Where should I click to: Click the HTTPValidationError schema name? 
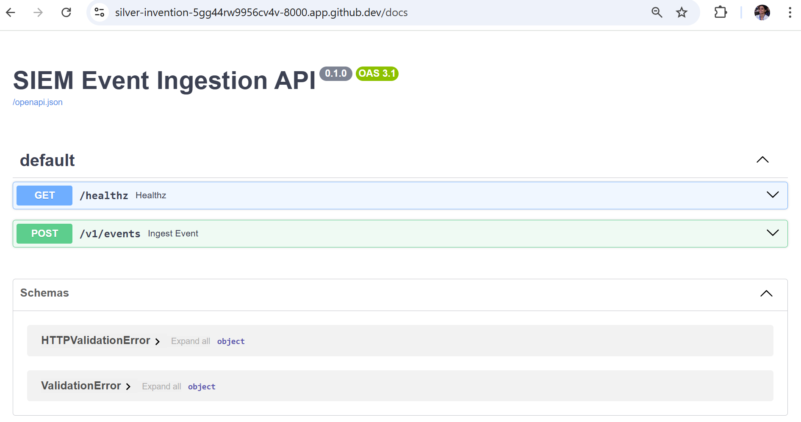(96, 340)
